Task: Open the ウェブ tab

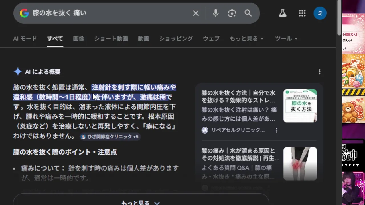Action: point(211,38)
